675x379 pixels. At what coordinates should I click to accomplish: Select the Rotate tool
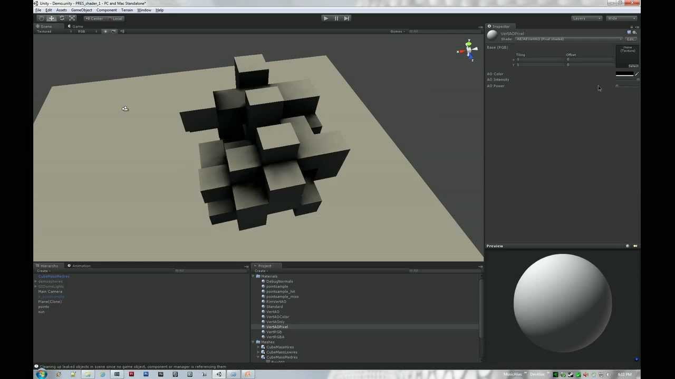point(62,18)
